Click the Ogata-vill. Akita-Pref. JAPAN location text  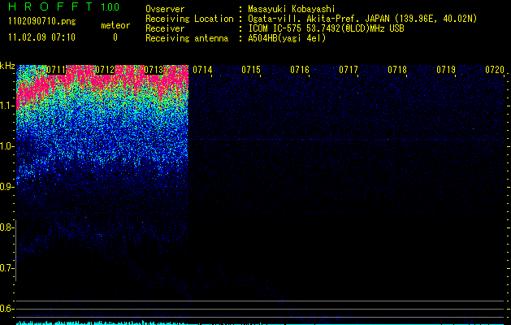point(362,19)
